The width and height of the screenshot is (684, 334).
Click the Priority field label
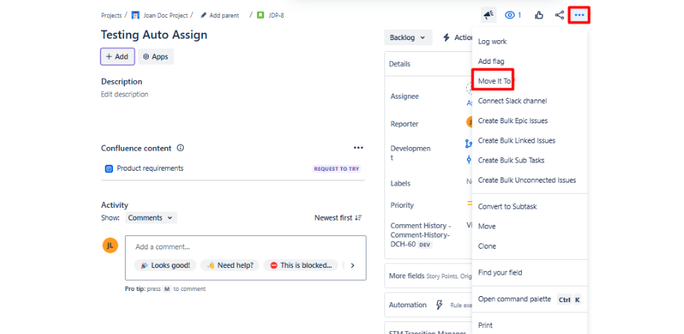pyautogui.click(x=401, y=205)
